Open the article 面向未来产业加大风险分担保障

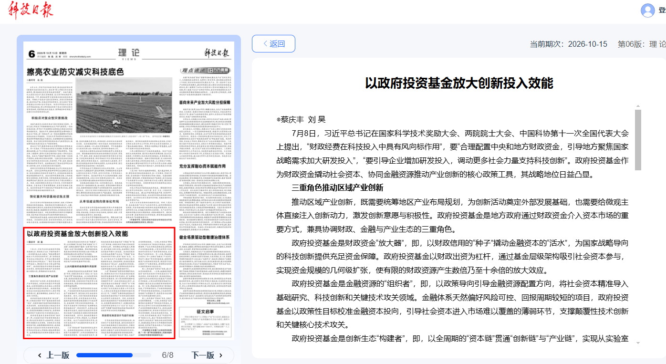[205, 102]
